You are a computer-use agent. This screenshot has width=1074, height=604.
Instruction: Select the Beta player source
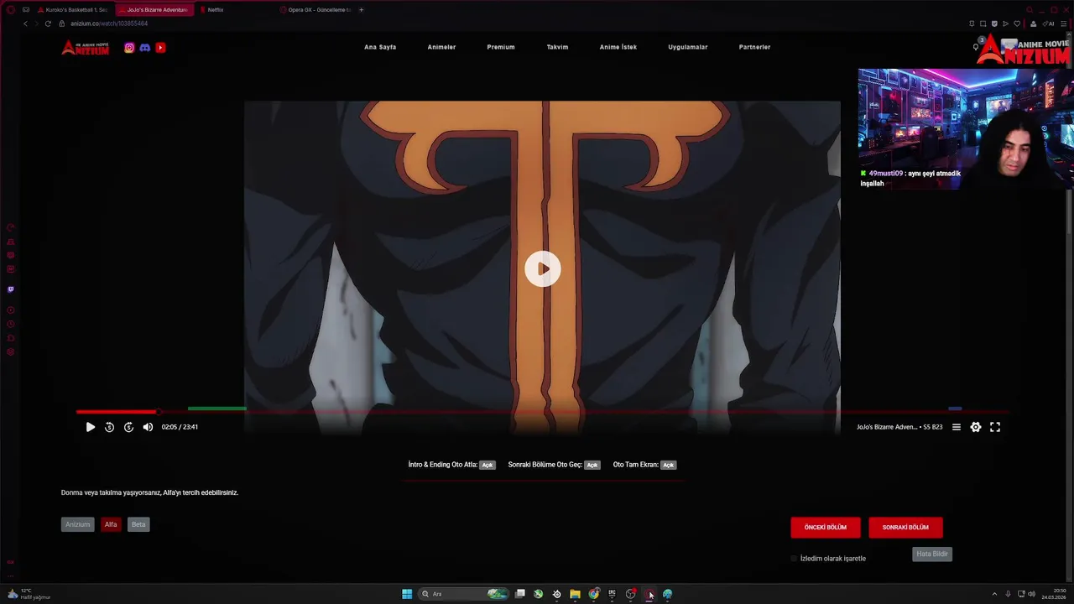[138, 524]
